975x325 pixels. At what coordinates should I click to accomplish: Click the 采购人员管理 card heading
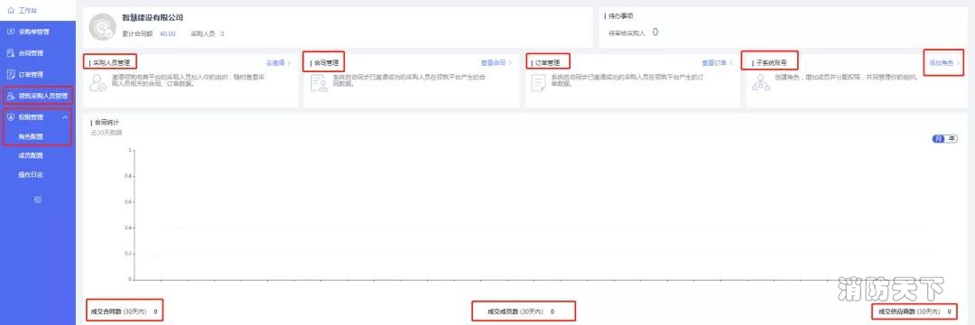pos(111,63)
